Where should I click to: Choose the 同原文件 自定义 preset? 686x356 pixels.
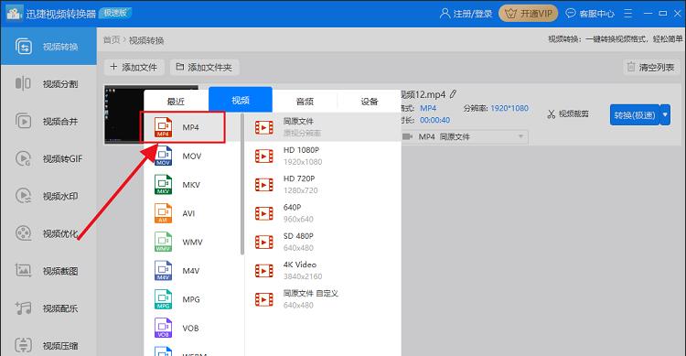[323, 299]
